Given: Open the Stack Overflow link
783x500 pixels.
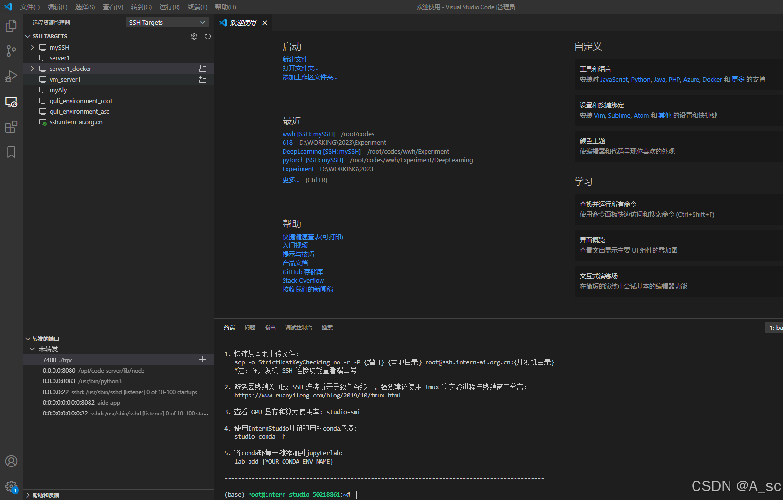Looking at the screenshot, I should coord(303,280).
